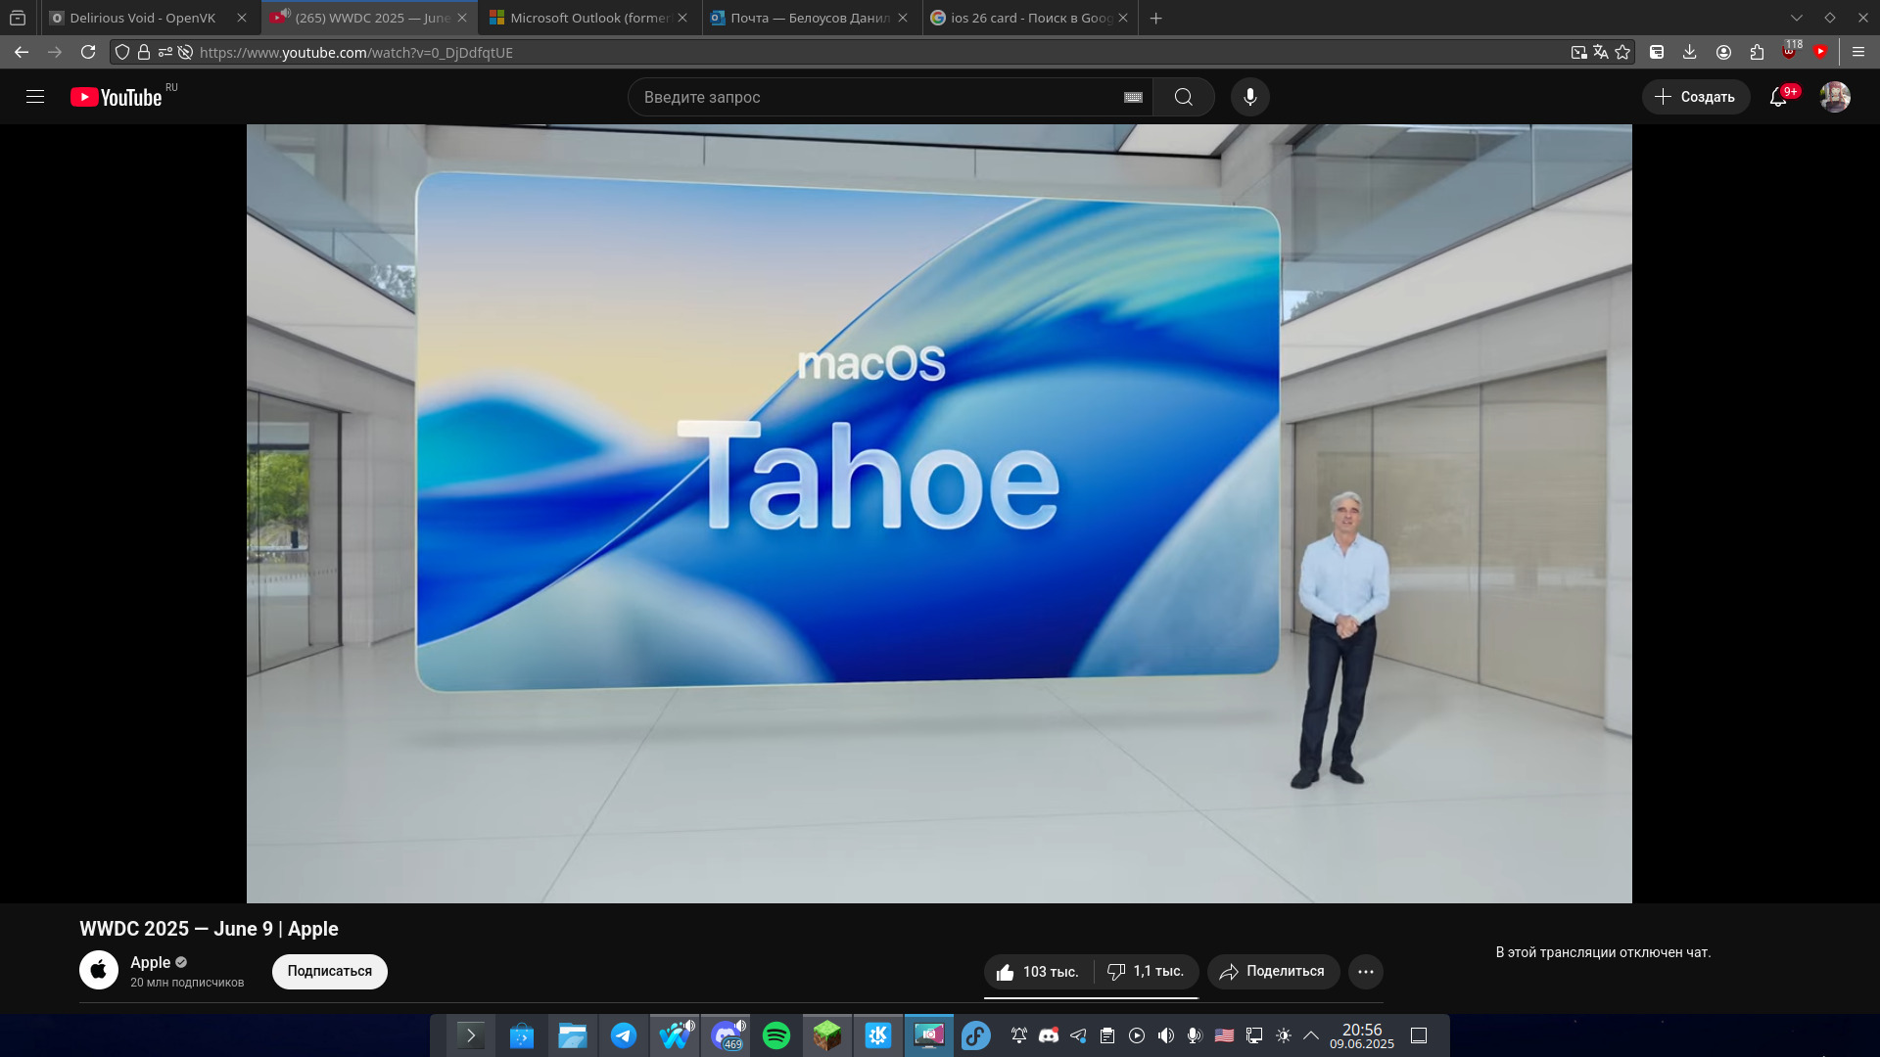This screenshot has height=1057, width=1880.
Task: Open YouTube notifications bell
Action: pos(1778,97)
